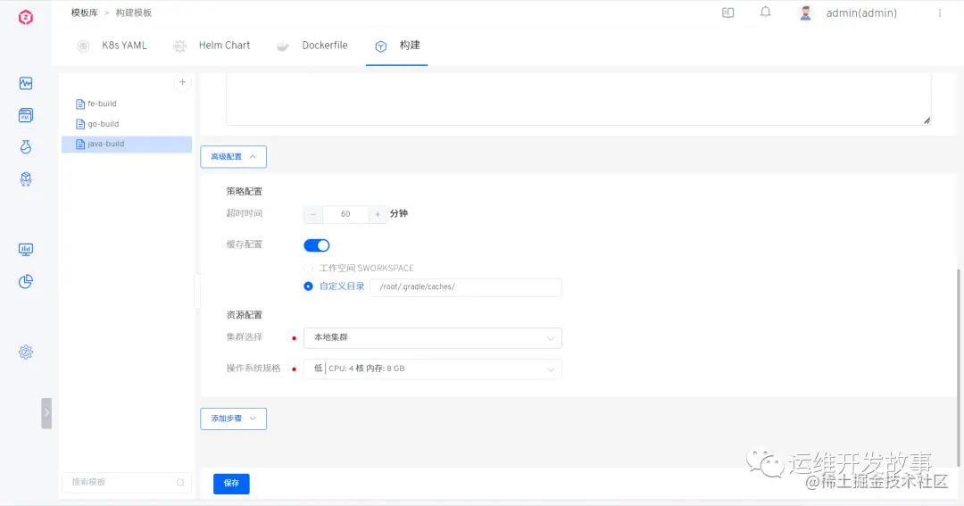Switch to the K8s YAML tab
The height and width of the screenshot is (506, 964).
[x=124, y=45]
